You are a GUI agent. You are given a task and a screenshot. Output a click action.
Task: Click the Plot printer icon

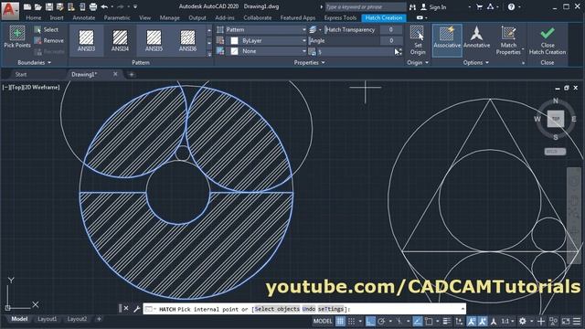(93, 6)
